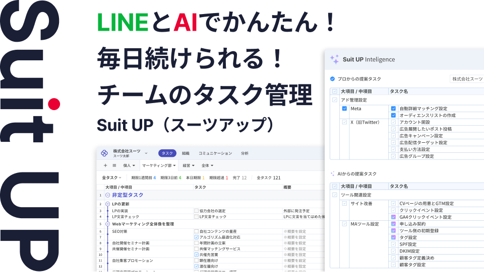Check DKIM設定 checkbox
Image resolution: width=484 pixels, height=272 pixels.
pos(393,251)
